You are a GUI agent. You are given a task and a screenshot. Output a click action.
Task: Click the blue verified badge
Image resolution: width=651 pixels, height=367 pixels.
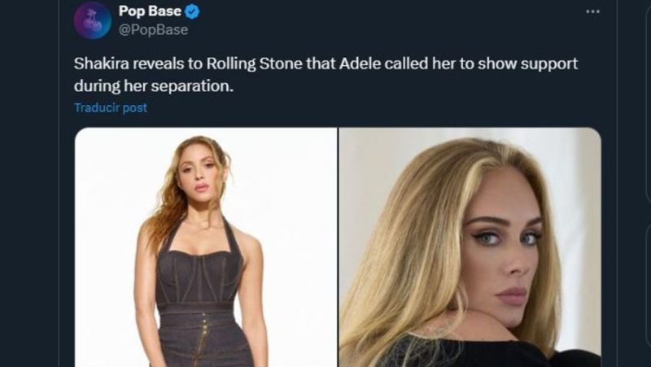[x=193, y=11]
